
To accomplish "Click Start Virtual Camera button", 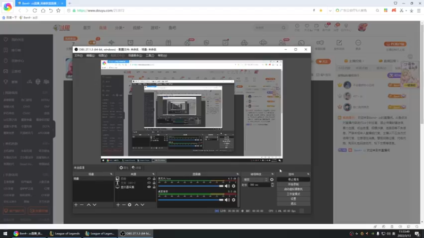I will pos(294,189).
